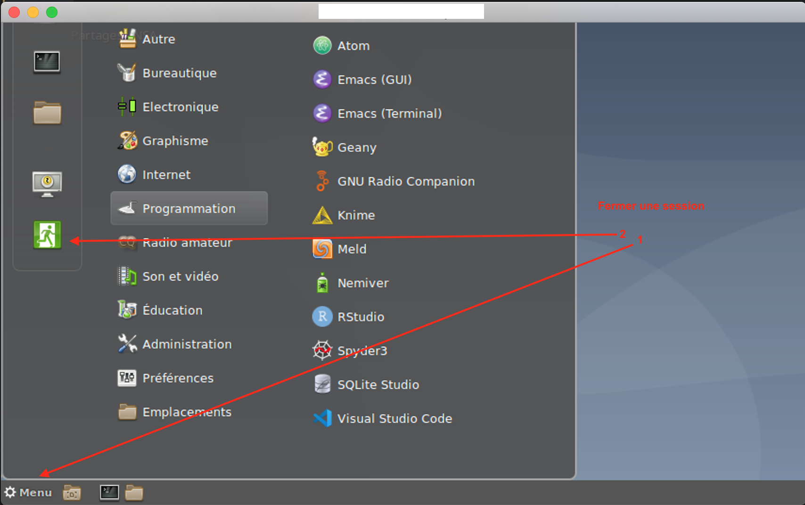Click the Bureautique category icon

click(x=127, y=73)
